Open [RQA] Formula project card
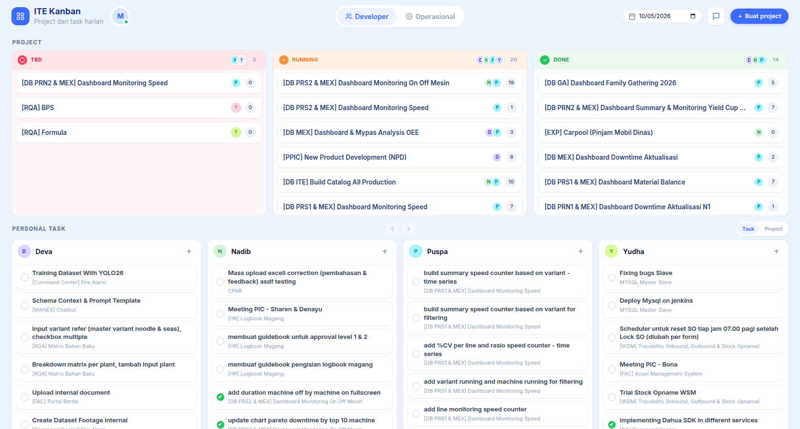The width and height of the screenshot is (800, 429). 139,133
